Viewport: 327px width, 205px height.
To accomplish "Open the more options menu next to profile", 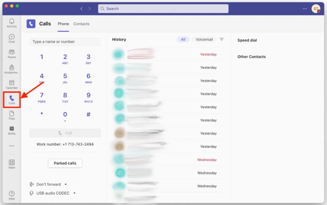I will (x=305, y=8).
